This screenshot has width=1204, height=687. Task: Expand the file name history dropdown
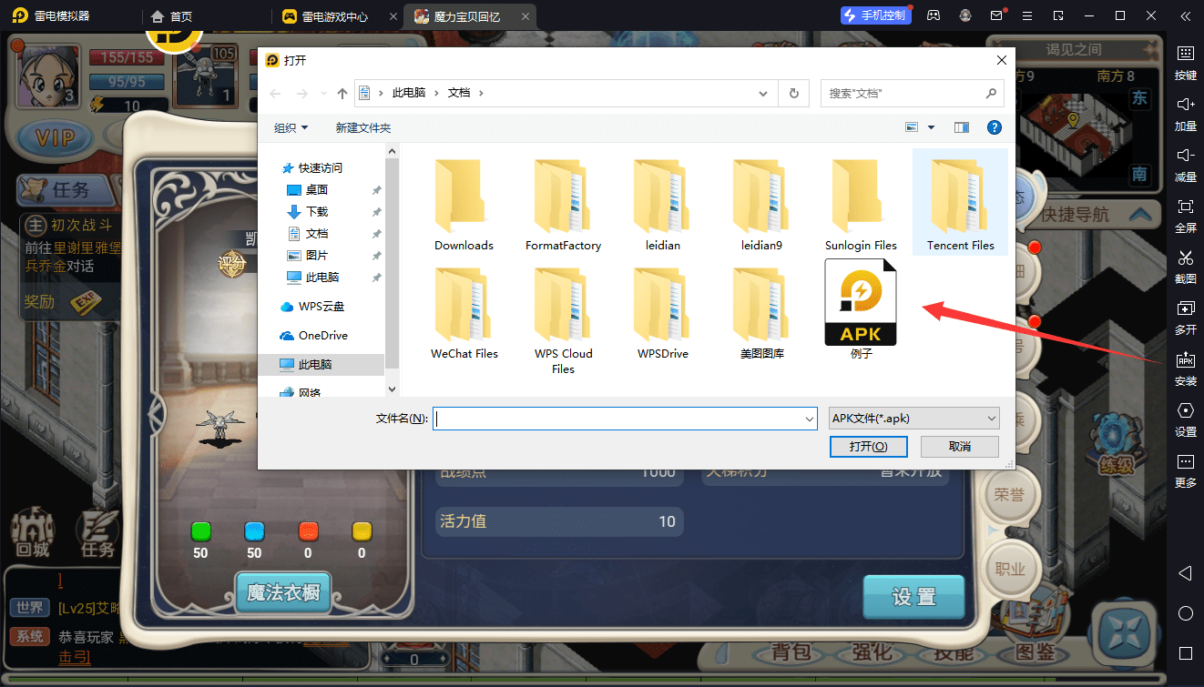pyautogui.click(x=809, y=419)
